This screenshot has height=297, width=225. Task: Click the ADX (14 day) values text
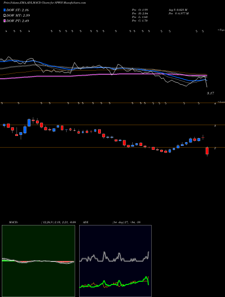click(x=126, y=222)
